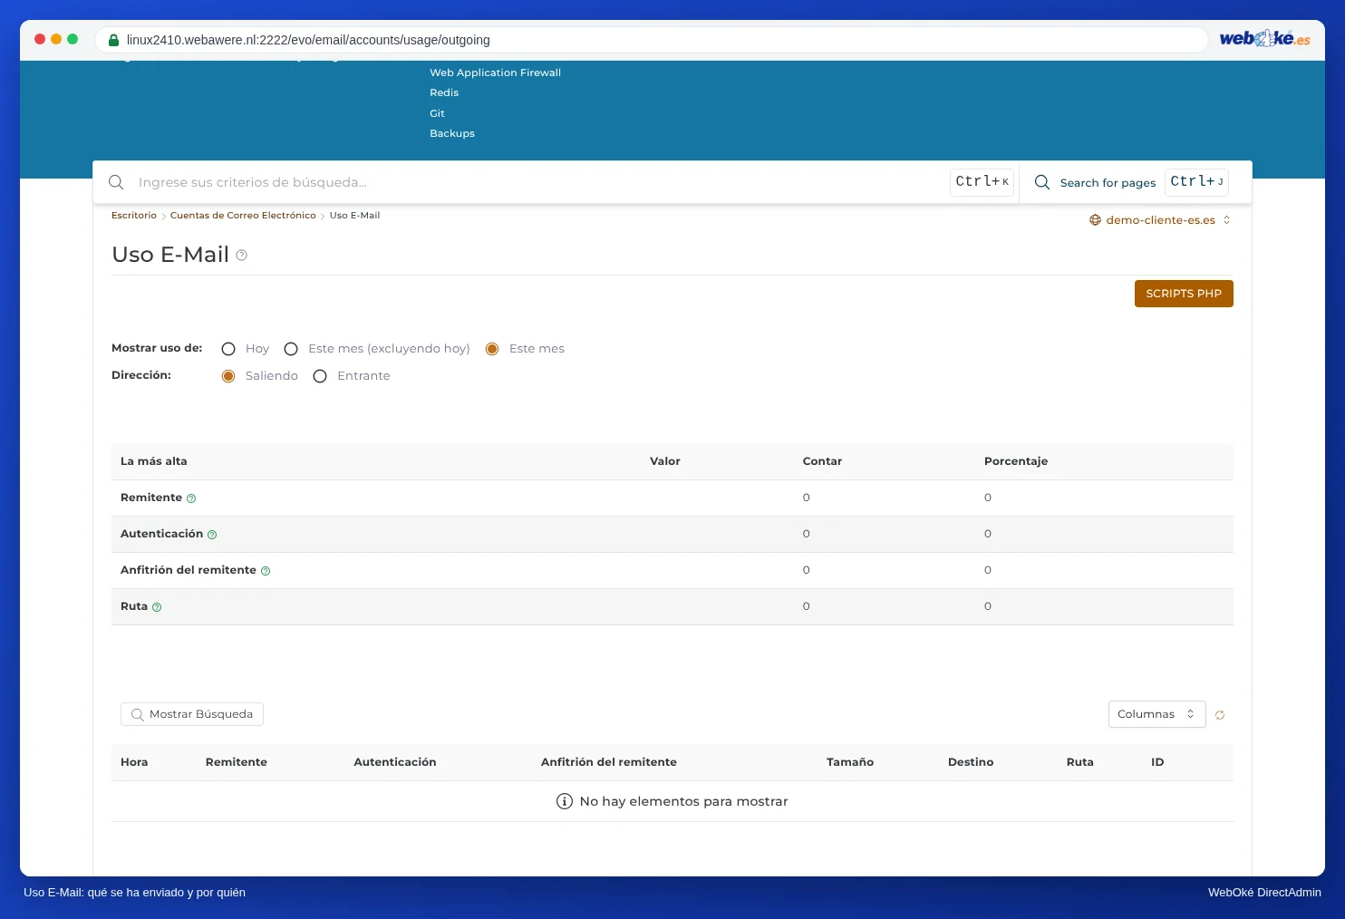This screenshot has height=919, width=1345.
Task: Click the magnifier icon in main search bar
Action: [x=116, y=182]
